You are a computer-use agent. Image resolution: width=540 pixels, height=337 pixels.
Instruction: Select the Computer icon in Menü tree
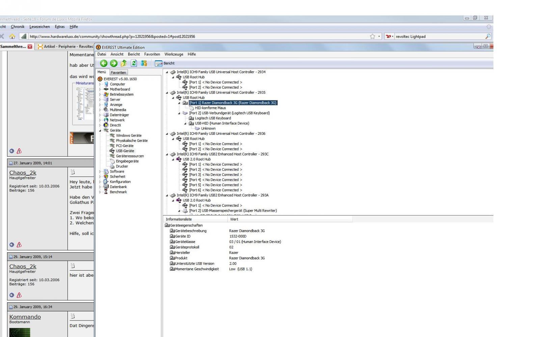[x=106, y=84]
